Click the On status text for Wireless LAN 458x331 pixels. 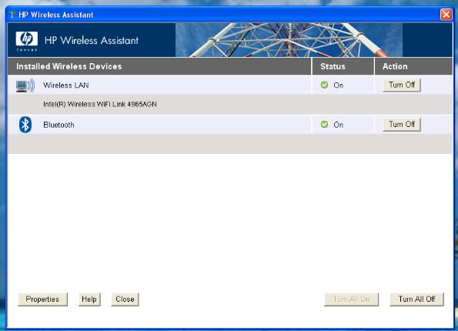tap(338, 85)
